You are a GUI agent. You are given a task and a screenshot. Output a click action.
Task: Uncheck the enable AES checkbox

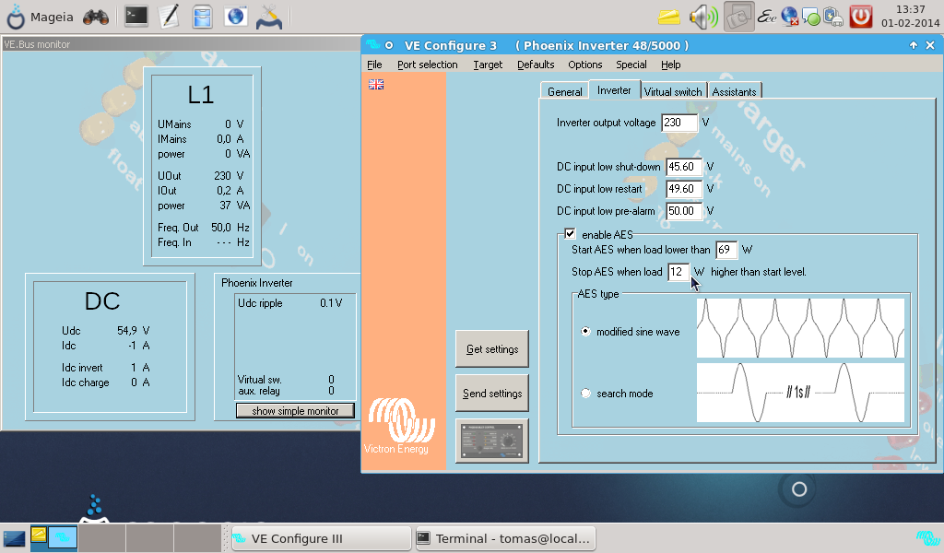[x=571, y=234]
